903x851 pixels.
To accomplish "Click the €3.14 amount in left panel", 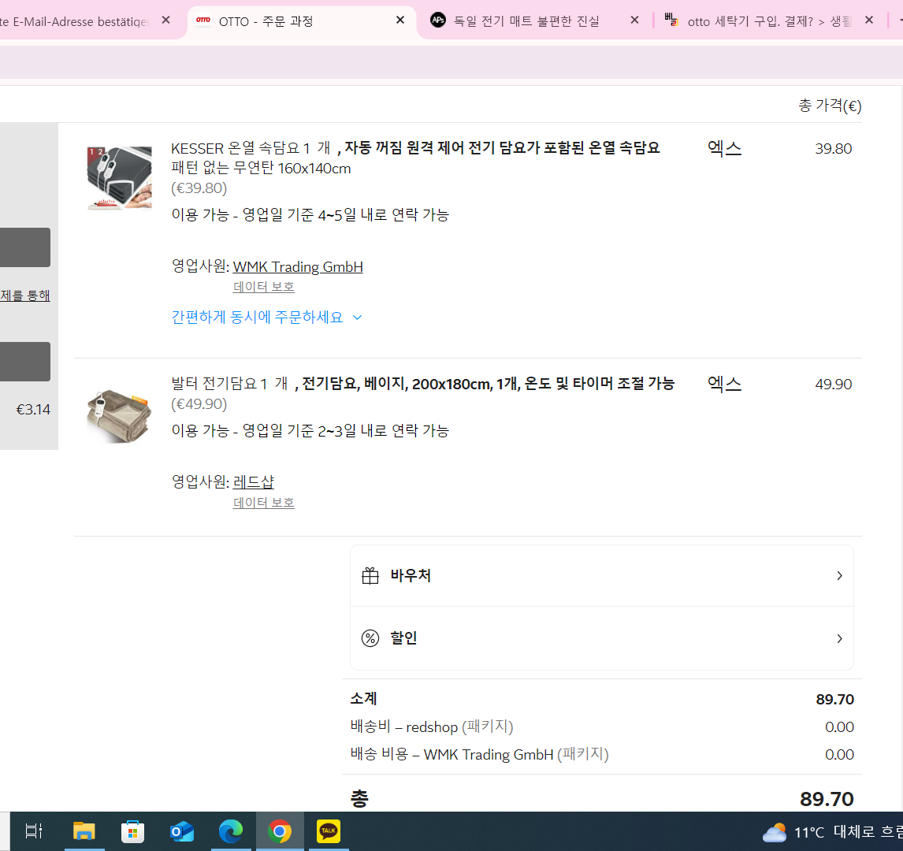I will [33, 410].
